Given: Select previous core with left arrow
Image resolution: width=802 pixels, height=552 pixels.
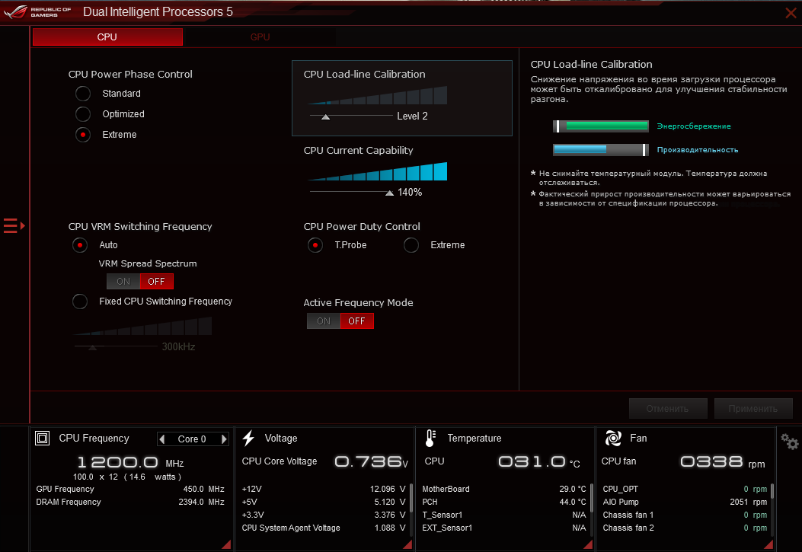Looking at the screenshot, I should [x=162, y=439].
